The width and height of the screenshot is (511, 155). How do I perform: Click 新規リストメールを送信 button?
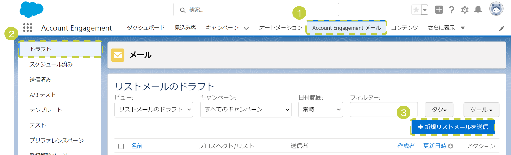point(453,127)
